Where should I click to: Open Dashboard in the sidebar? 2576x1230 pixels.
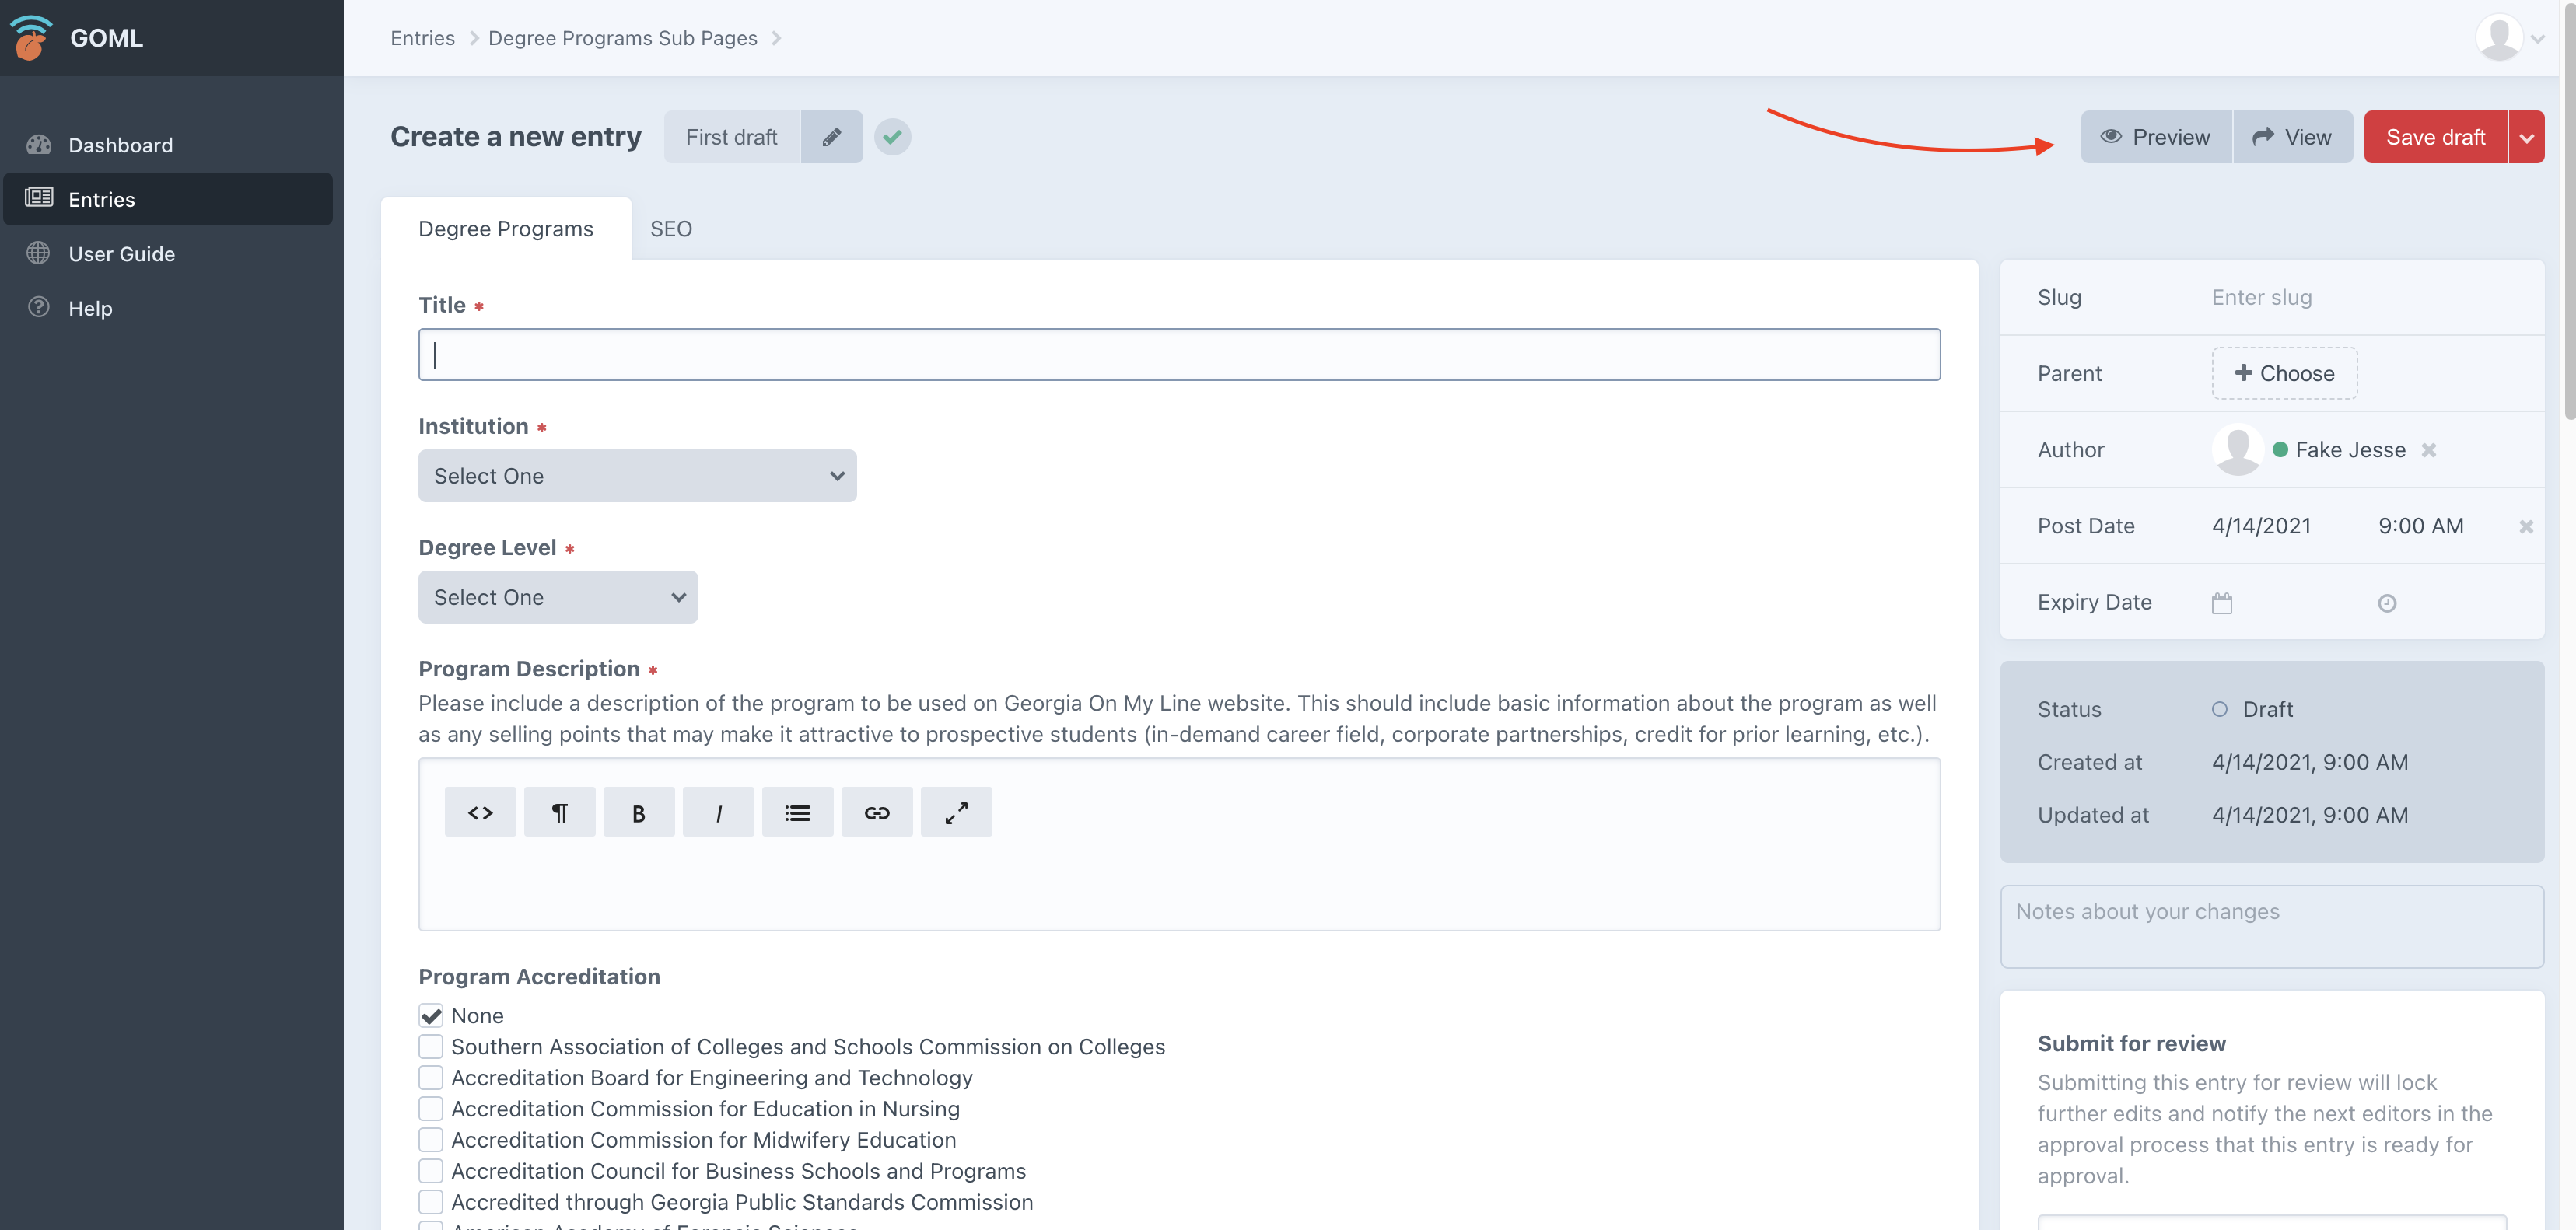click(x=120, y=145)
